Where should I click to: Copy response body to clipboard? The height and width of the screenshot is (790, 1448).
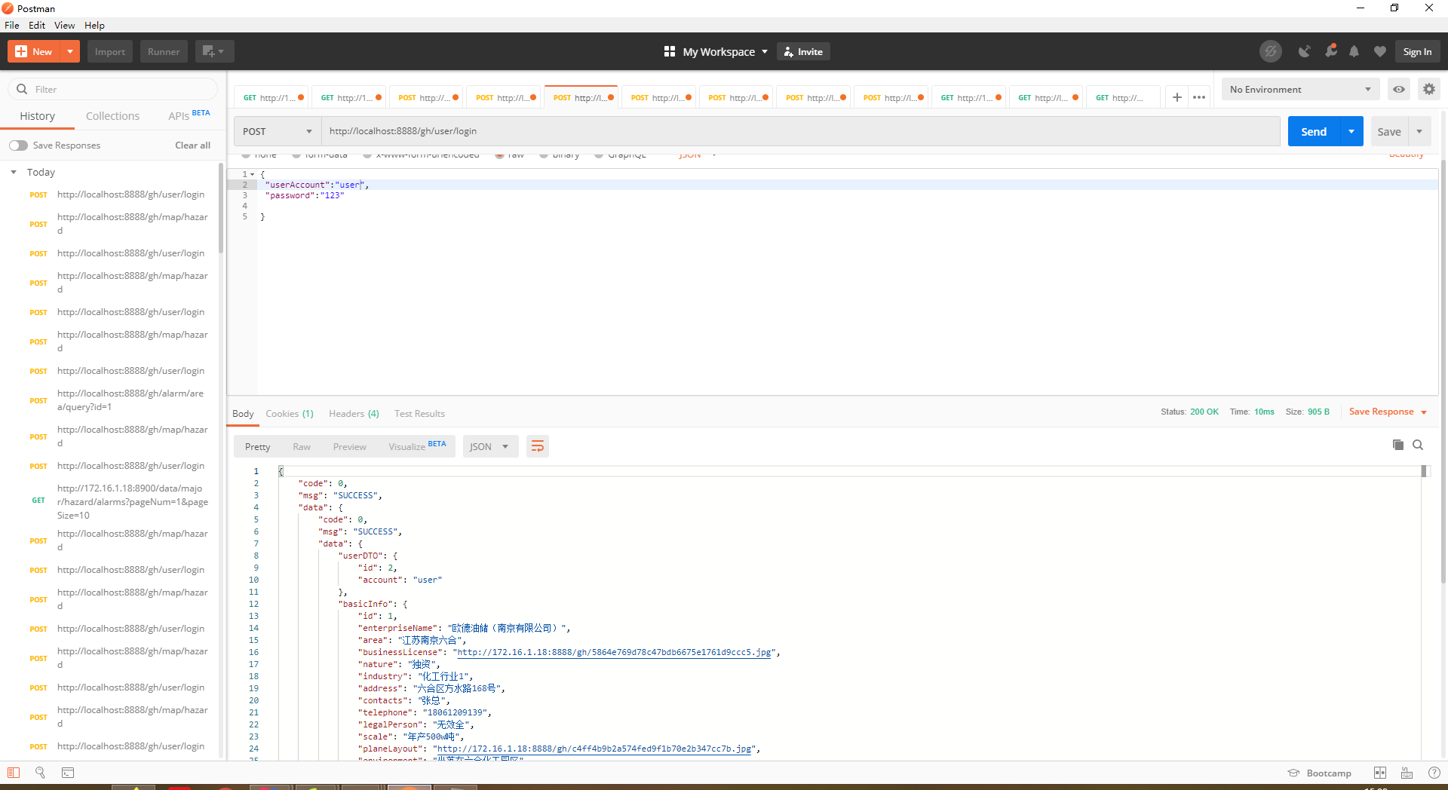click(1397, 445)
